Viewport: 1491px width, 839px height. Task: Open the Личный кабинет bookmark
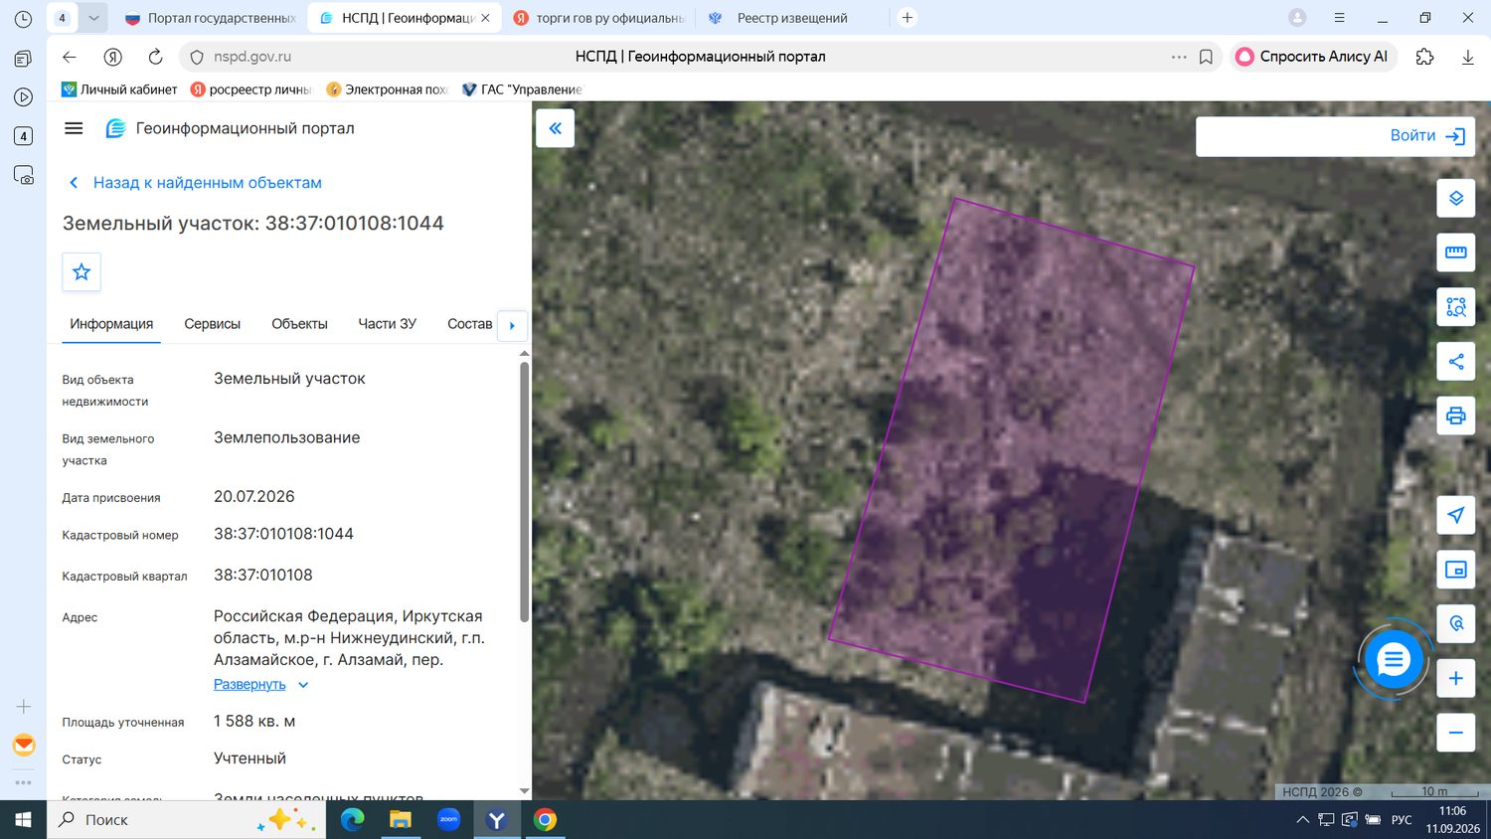pos(119,89)
